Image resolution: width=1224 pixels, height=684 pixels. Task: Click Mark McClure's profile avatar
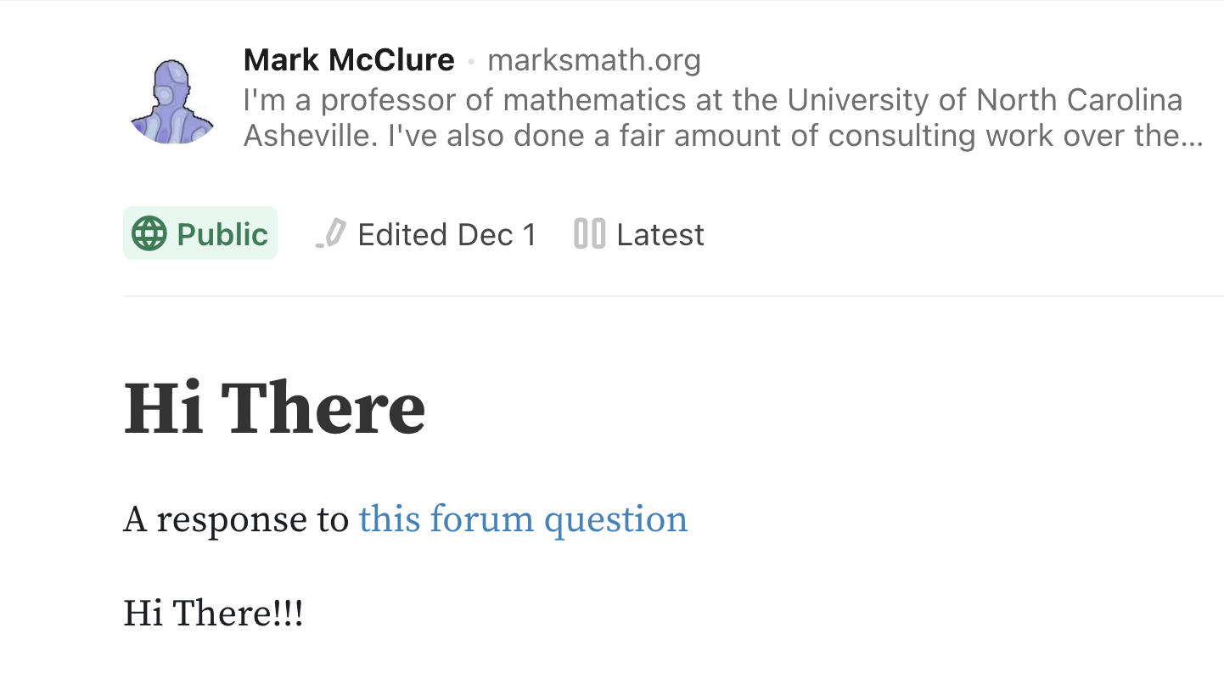pyautogui.click(x=172, y=101)
